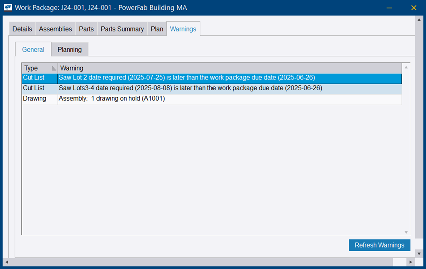Screen dimensions: 426x269
Task: Open the Parts tab
Action: click(x=86, y=29)
